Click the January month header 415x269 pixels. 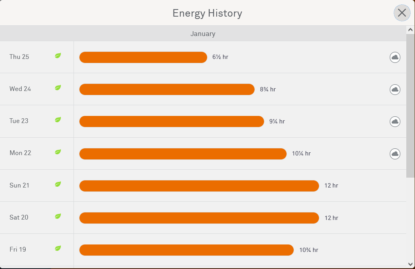pos(203,34)
